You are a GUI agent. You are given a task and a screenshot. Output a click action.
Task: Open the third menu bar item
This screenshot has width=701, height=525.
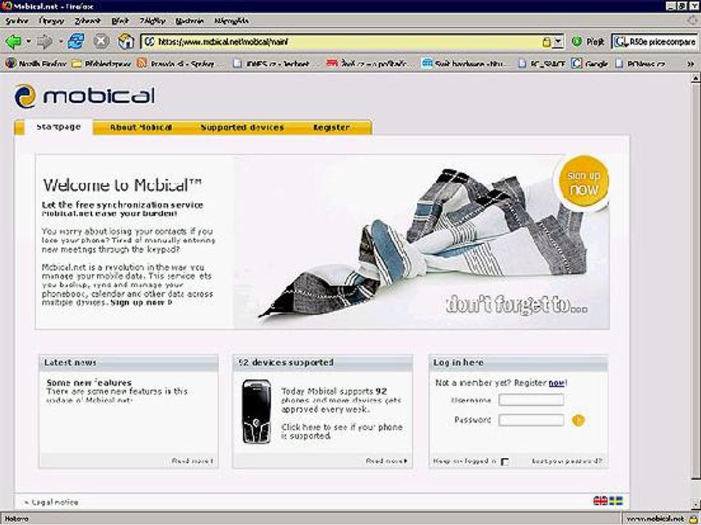[88, 20]
